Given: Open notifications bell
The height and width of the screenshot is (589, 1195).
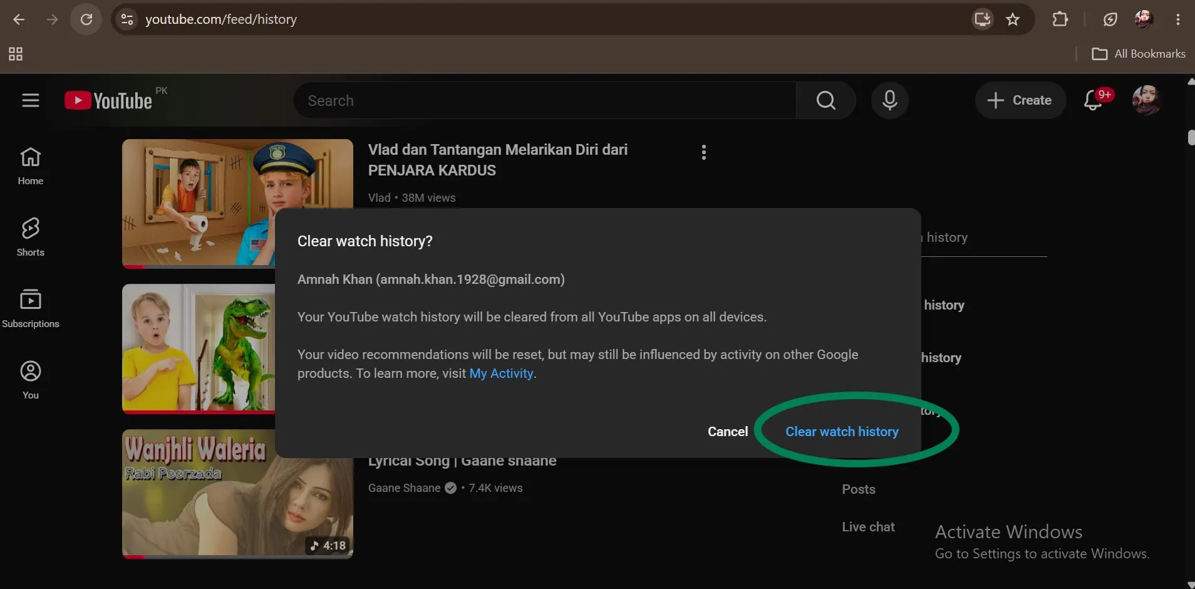Looking at the screenshot, I should pos(1094,100).
